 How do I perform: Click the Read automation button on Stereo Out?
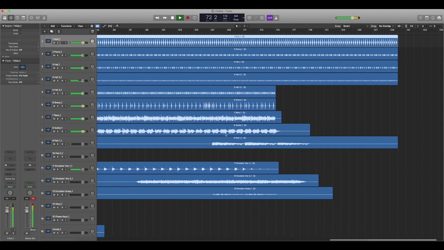coord(30,187)
